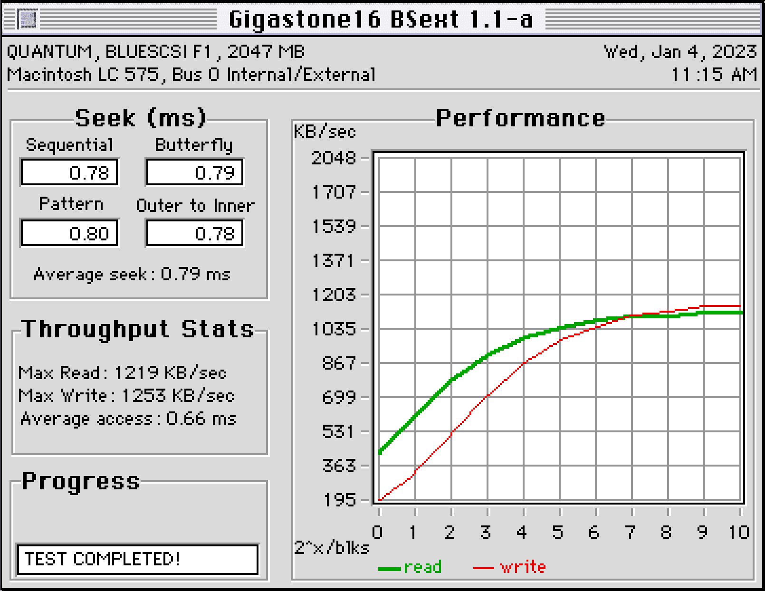Click the Max Read throughput text
The width and height of the screenshot is (765, 591).
(123, 373)
